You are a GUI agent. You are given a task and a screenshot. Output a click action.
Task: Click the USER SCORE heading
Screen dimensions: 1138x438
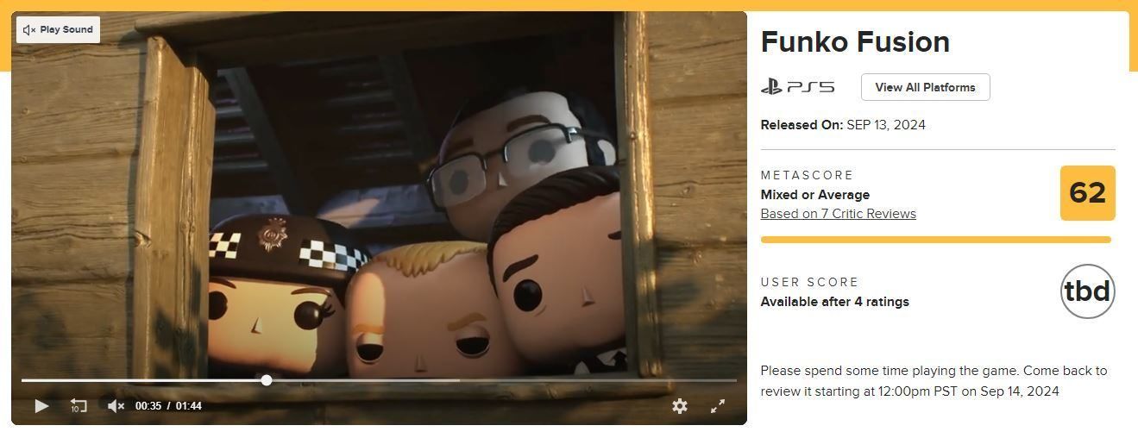pos(809,282)
